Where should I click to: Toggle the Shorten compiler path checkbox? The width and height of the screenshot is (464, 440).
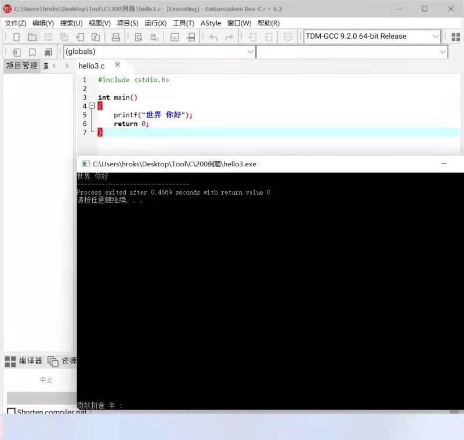(12, 412)
